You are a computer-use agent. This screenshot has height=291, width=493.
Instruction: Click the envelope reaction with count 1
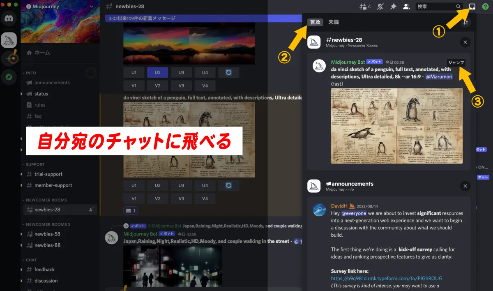(131, 210)
